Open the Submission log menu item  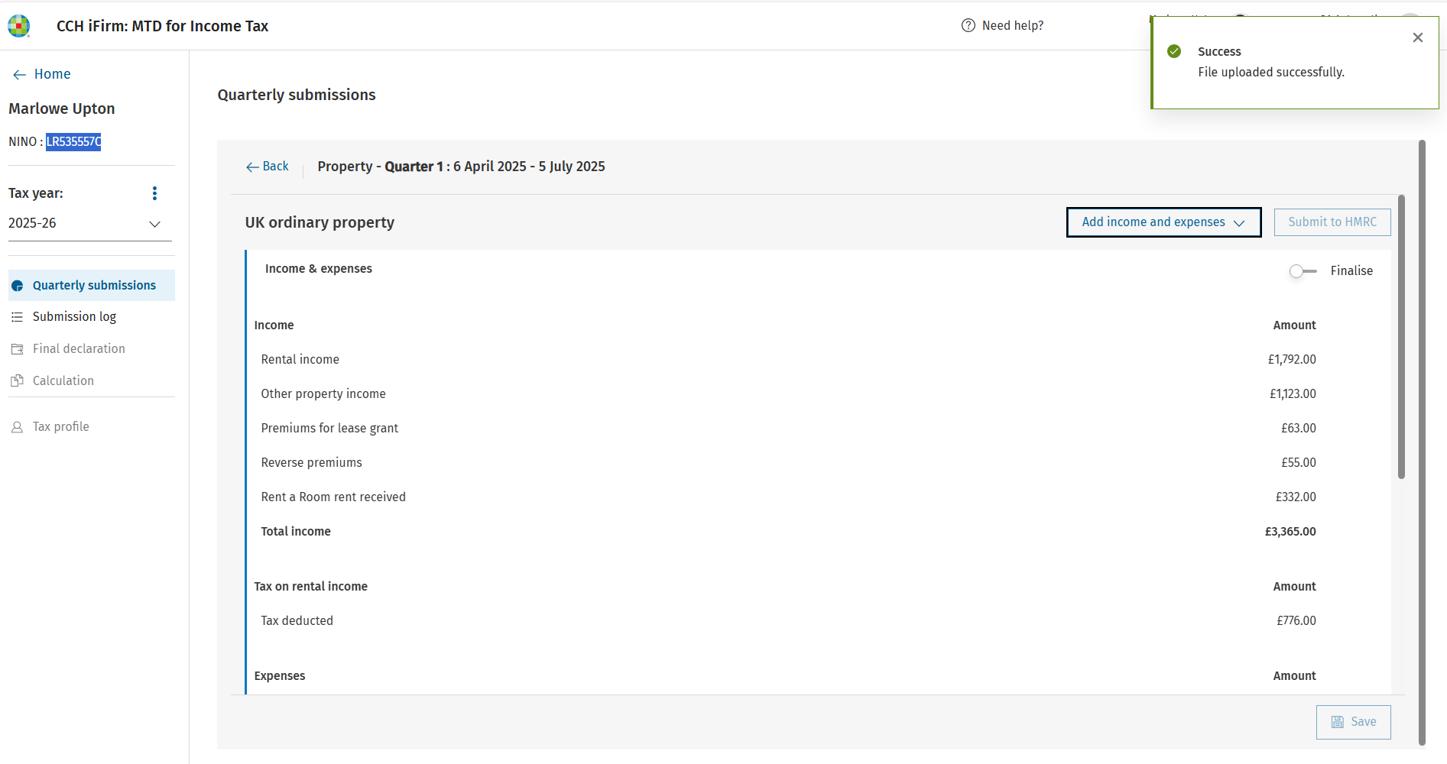point(74,317)
